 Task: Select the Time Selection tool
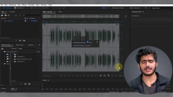point(50,8)
